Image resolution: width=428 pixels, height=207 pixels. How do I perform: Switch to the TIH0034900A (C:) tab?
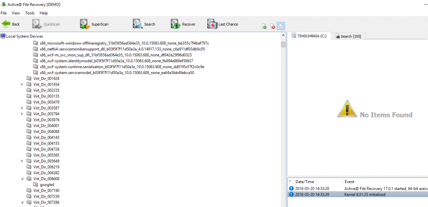[309, 36]
